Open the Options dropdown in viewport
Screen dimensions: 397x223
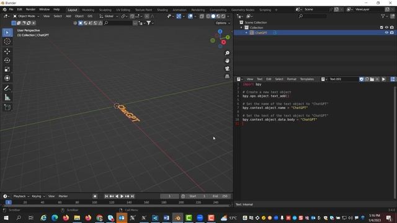pos(223,23)
